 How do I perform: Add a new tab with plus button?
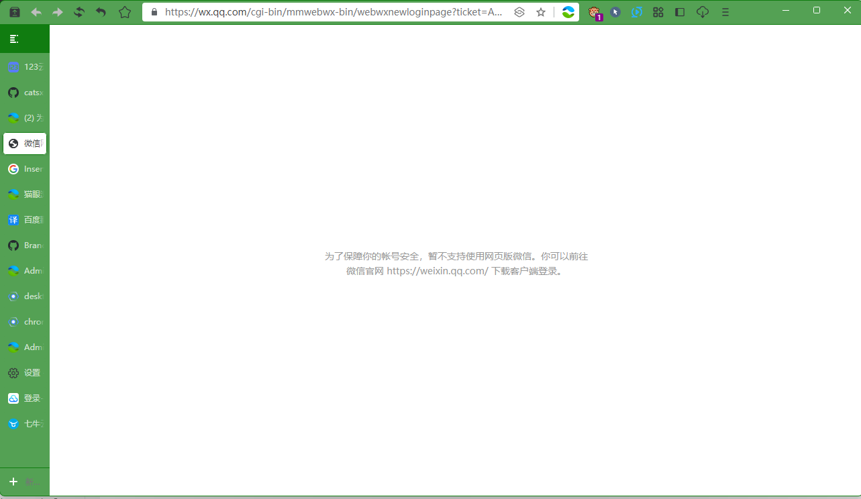tap(13, 482)
